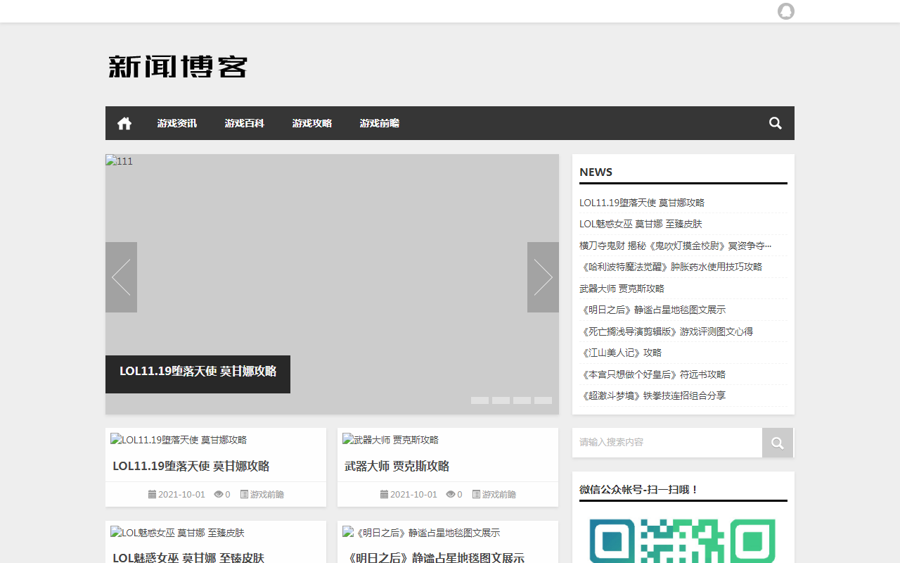Open NEWS item 《江山美人记》攻略
This screenshot has width=900, height=563.
620,353
